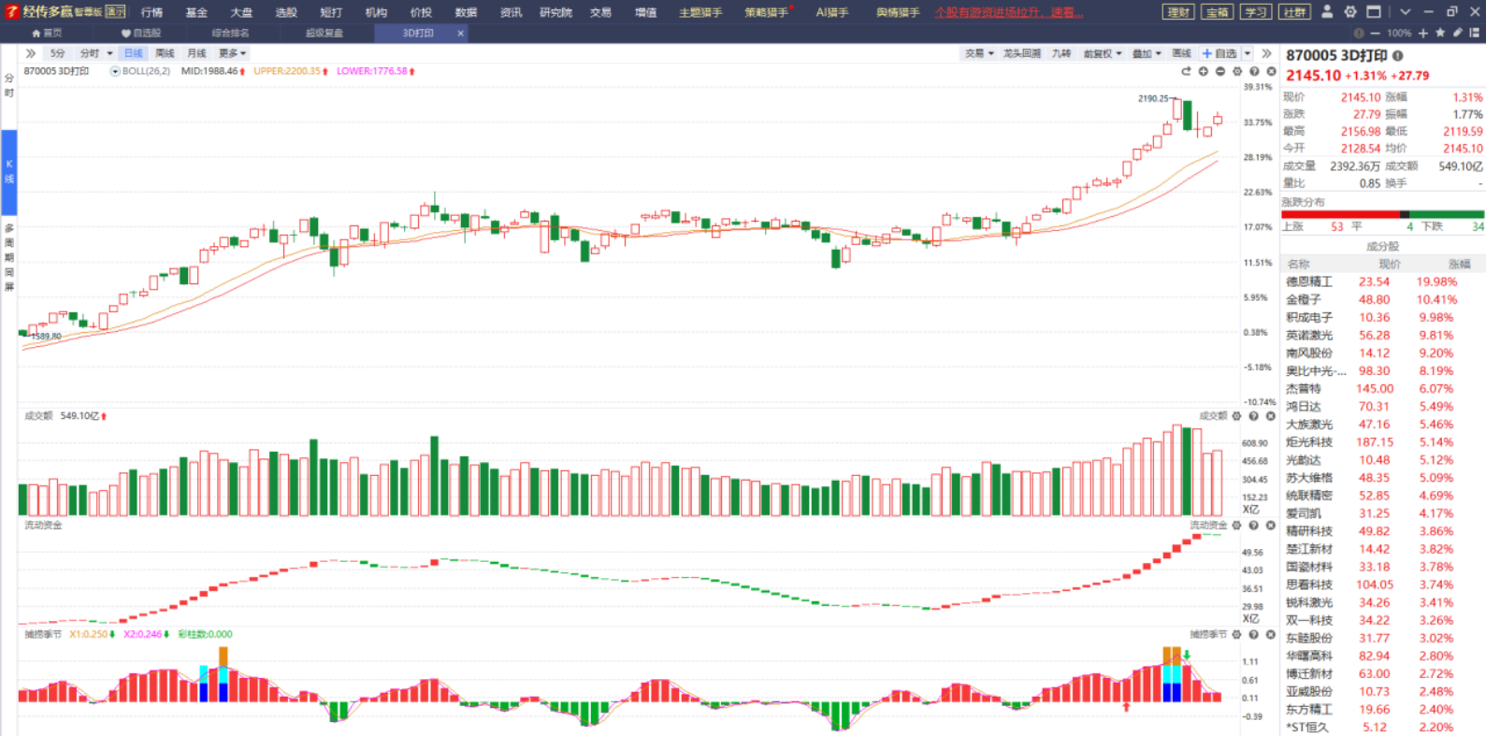This screenshot has height=736, width=1486.
Task: Switch chart to 5分 period
Action: pyautogui.click(x=58, y=53)
